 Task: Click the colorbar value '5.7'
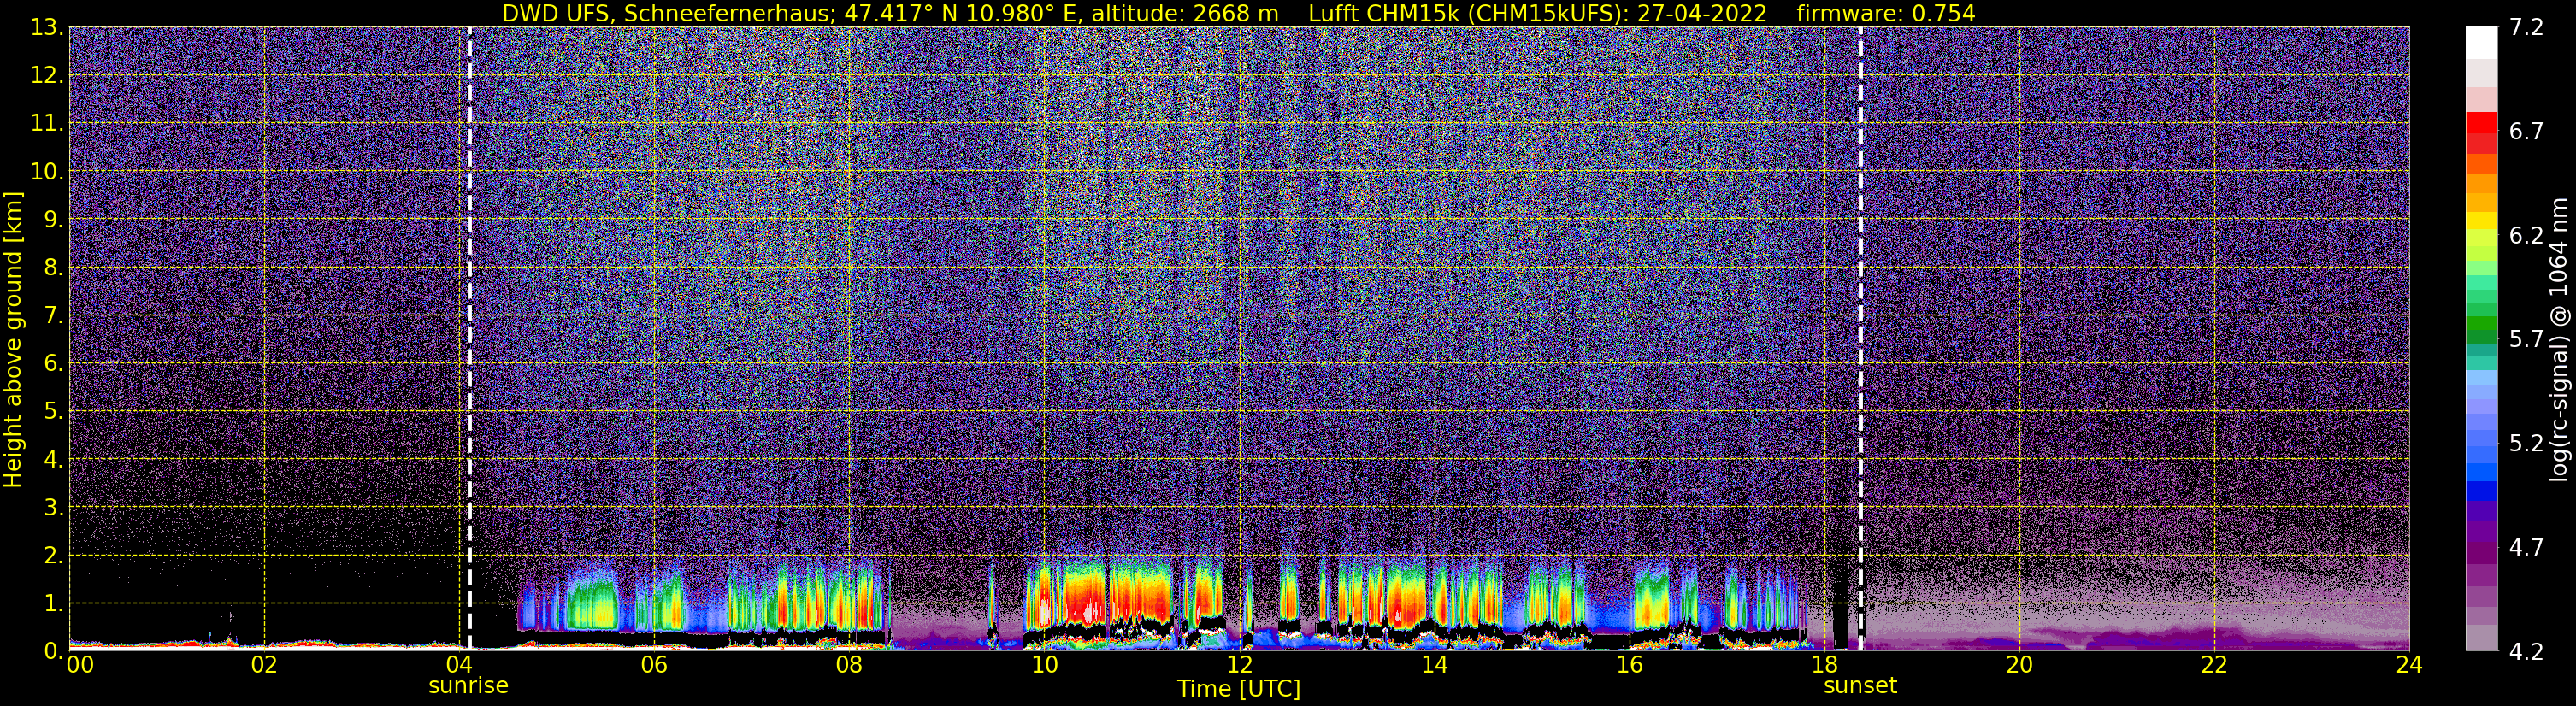pos(2526,339)
